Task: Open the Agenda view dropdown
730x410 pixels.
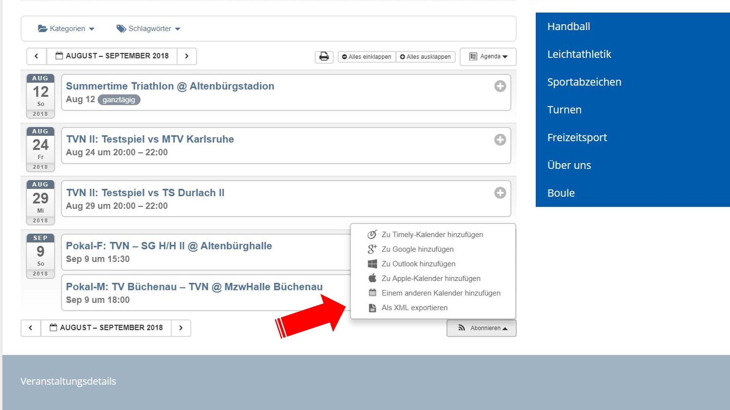Action: pyautogui.click(x=488, y=57)
